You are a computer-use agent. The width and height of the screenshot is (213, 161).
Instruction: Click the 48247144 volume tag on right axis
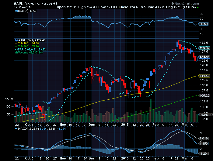206,115
